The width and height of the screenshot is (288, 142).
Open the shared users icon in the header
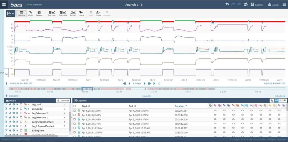(246, 5)
